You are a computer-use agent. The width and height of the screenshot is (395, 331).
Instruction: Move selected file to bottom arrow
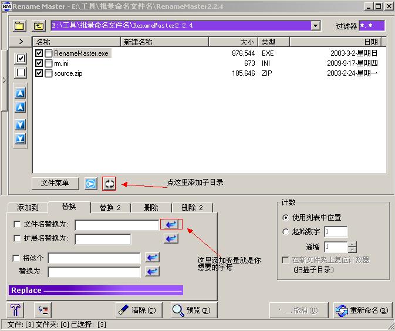coord(20,139)
